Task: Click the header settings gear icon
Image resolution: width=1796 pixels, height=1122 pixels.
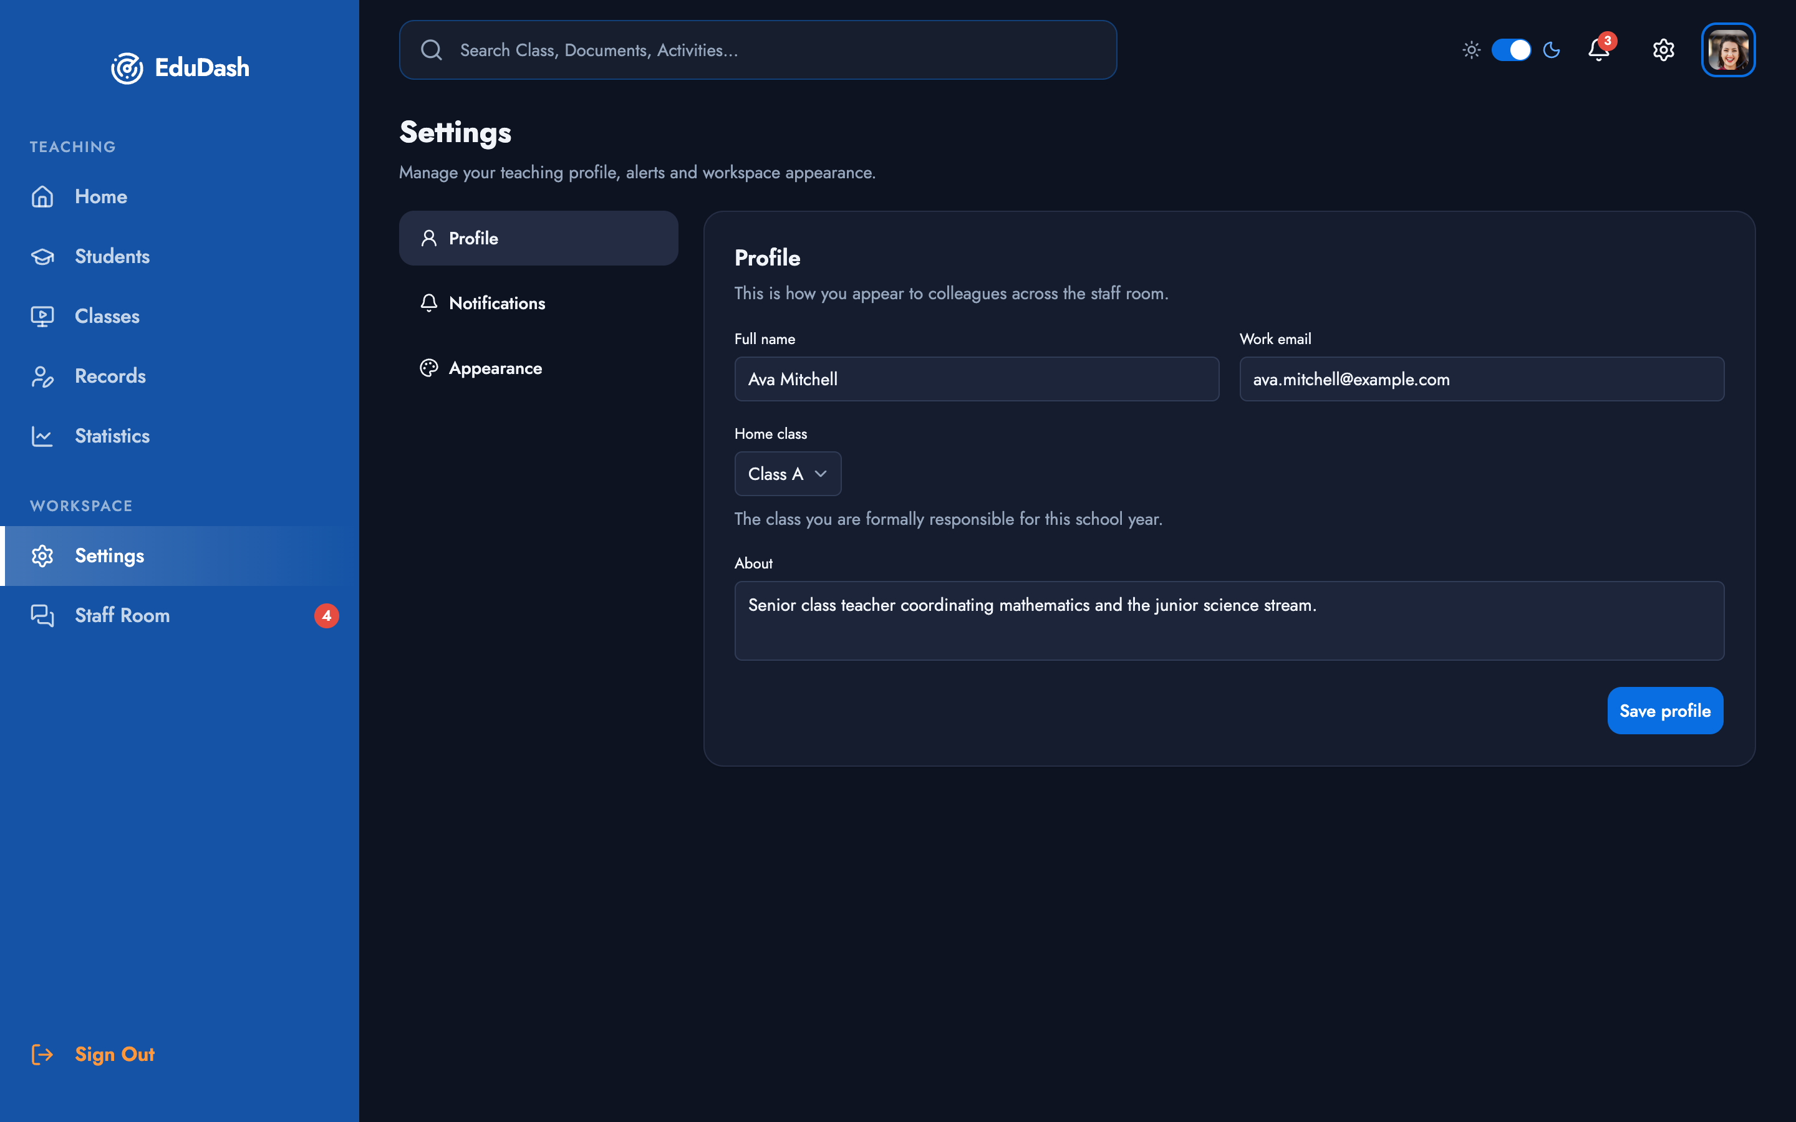Action: [1663, 50]
